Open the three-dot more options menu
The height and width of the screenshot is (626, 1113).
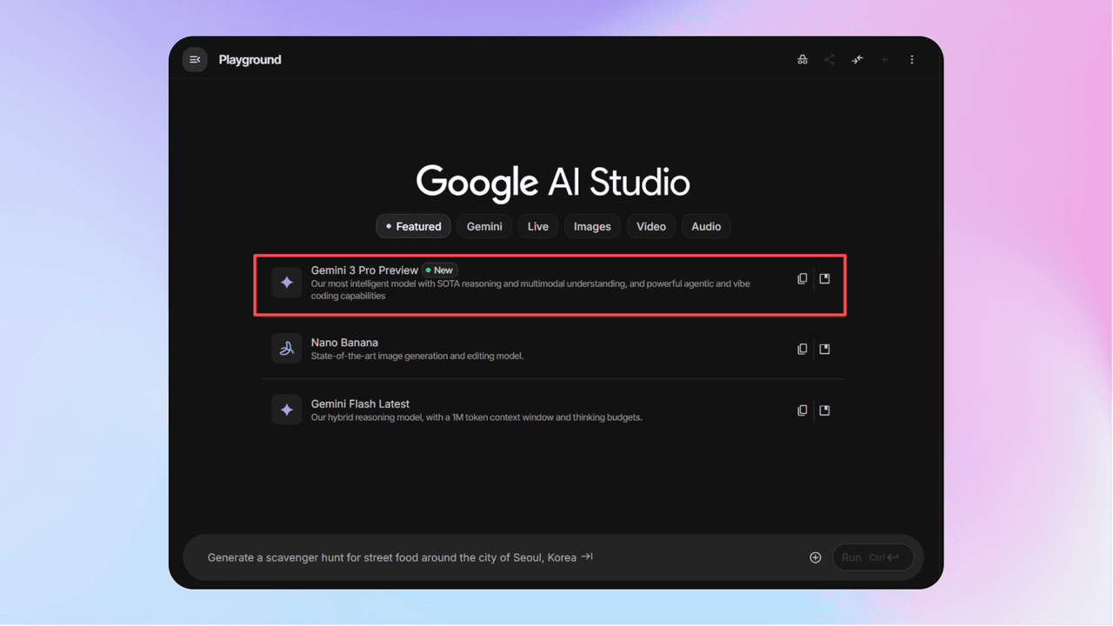(911, 60)
